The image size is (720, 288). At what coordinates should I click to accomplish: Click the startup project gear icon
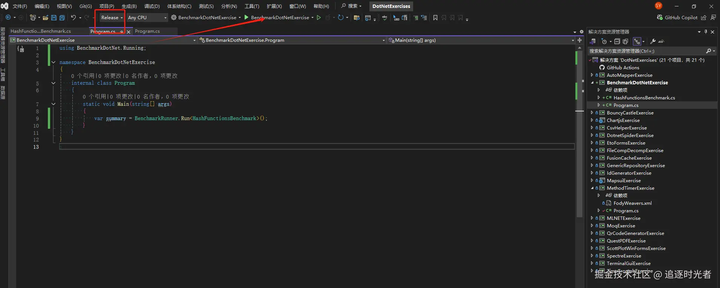174,17
